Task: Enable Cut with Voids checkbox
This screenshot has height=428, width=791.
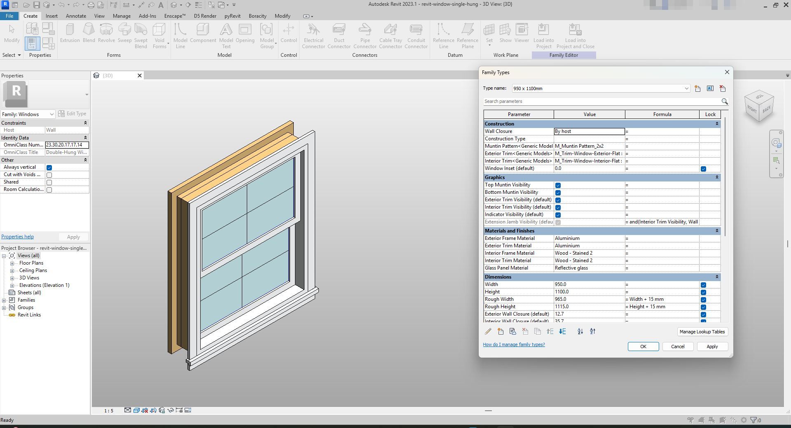Action: tap(49, 175)
